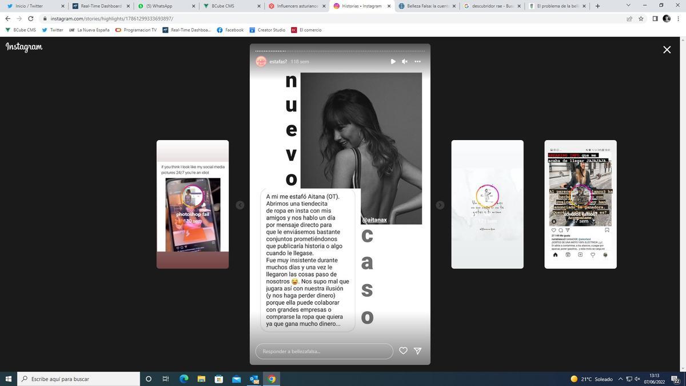Open the @aitanax mention link
The width and height of the screenshot is (686, 386).
[x=374, y=220]
